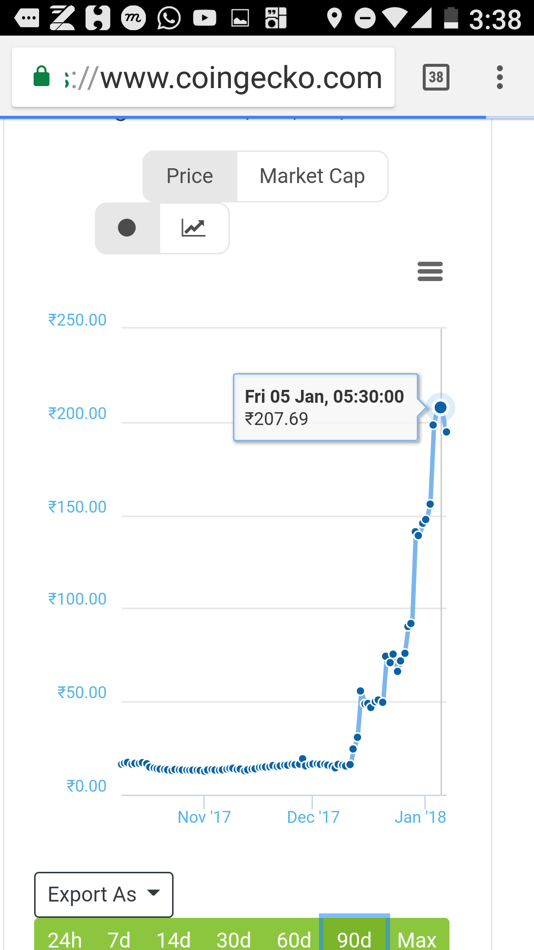Open Chrome three-dot overflow menu
Image resolution: width=534 pixels, height=950 pixels.
tap(500, 77)
